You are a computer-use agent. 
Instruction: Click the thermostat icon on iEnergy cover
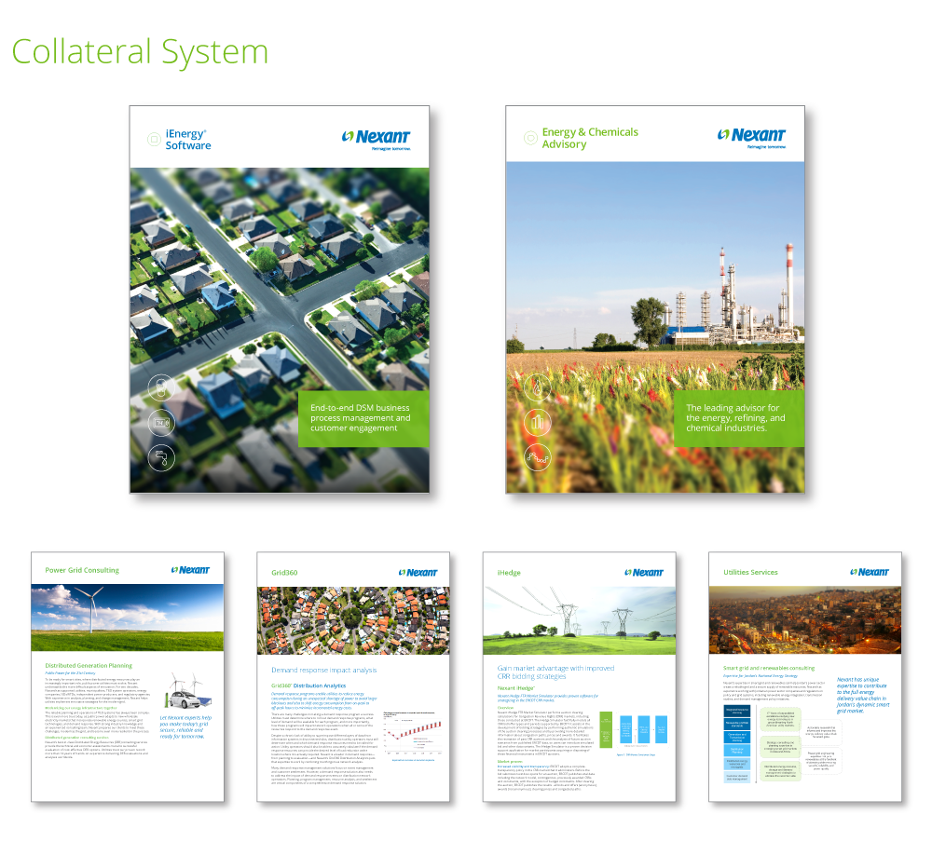(x=161, y=423)
